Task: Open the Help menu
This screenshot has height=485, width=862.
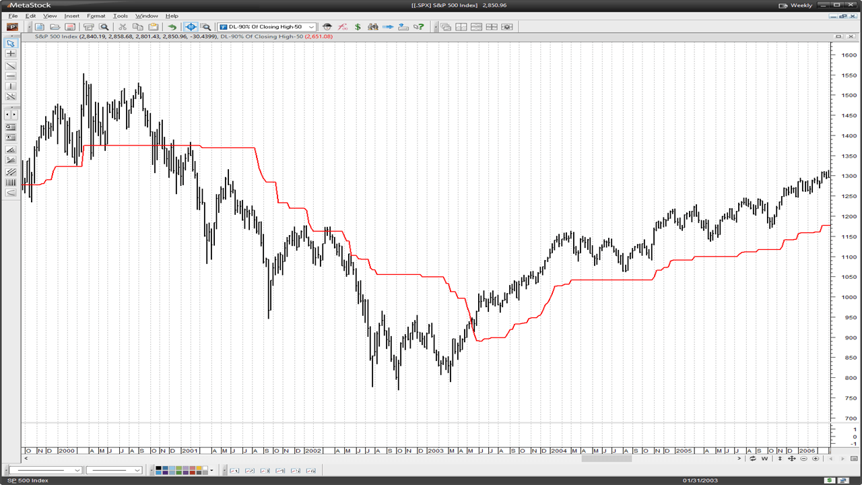Action: click(172, 15)
